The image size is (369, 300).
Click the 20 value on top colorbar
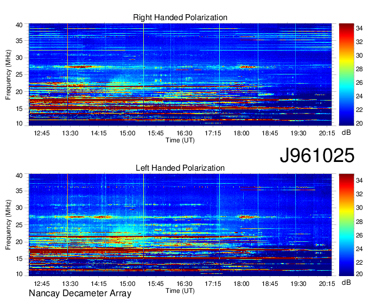(359, 123)
